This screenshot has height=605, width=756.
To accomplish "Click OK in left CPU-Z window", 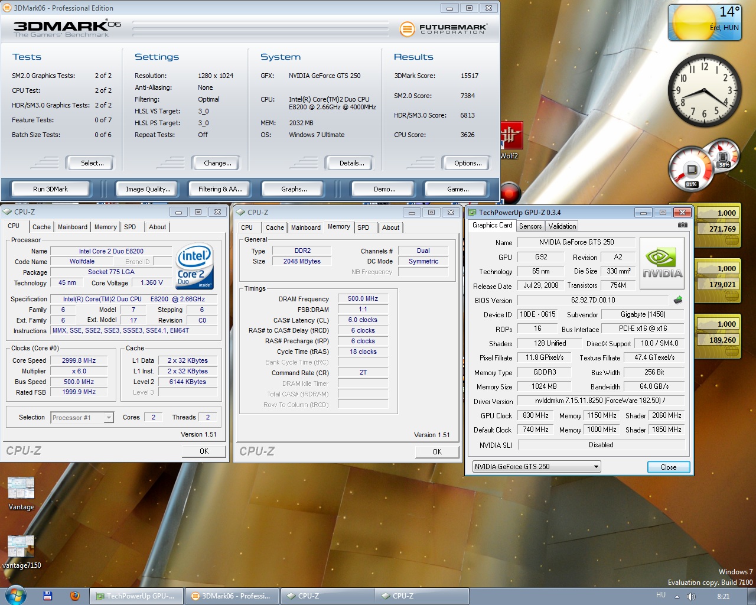I will click(204, 451).
